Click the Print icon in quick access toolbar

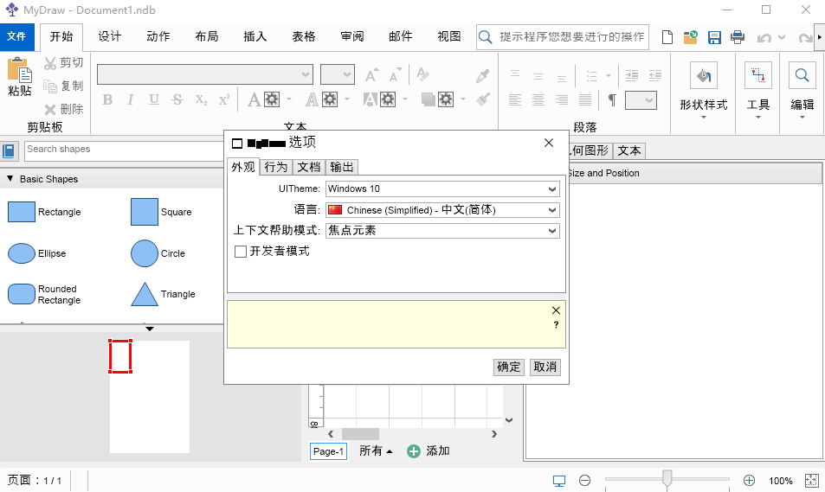click(738, 37)
